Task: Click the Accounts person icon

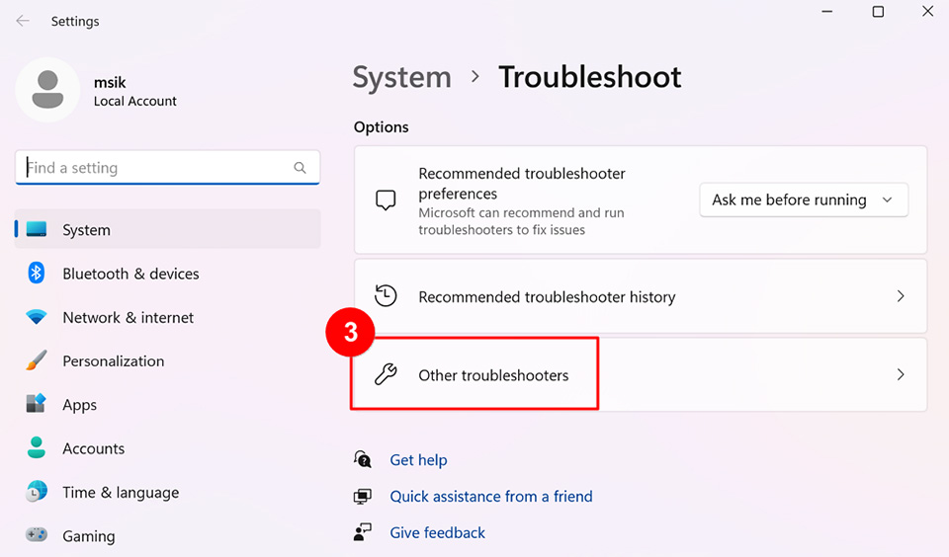Action: [37, 447]
